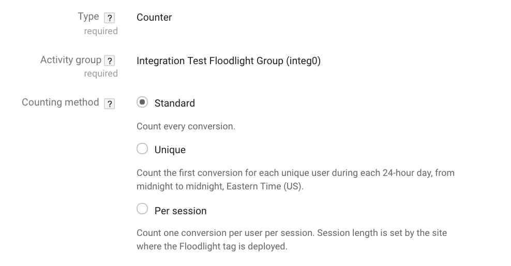The image size is (511, 266).
Task: Click the 'required' note under Type
Action: pos(101,31)
